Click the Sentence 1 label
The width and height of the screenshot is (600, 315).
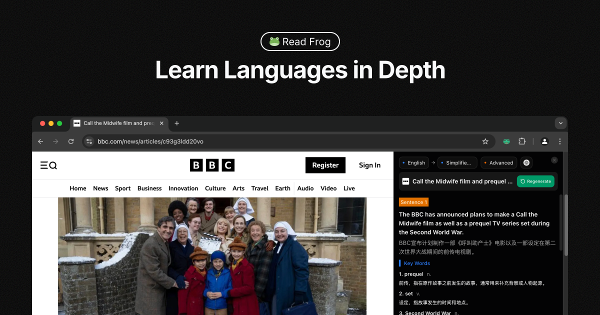click(413, 202)
